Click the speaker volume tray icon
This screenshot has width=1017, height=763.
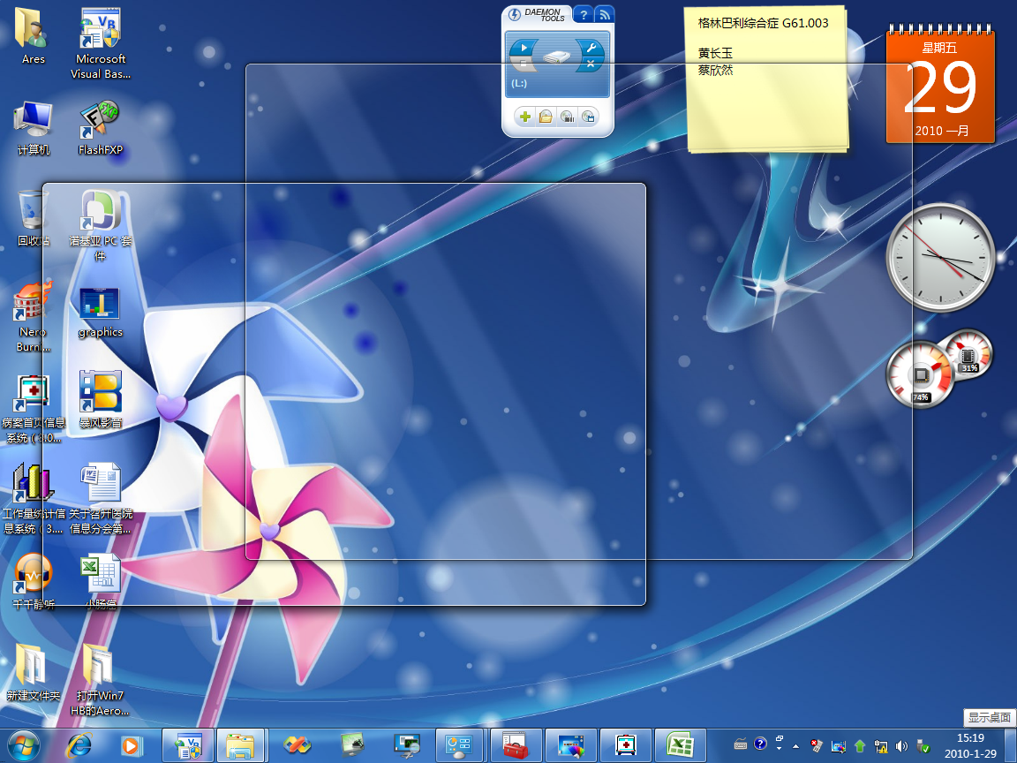[x=901, y=745]
